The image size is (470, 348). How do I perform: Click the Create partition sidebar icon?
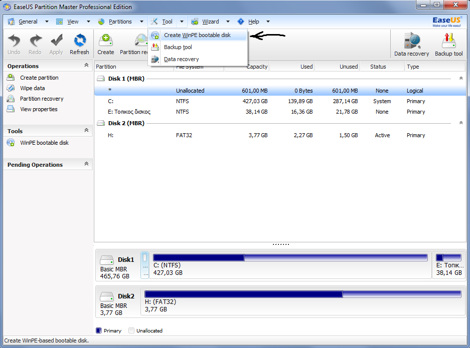(x=11, y=78)
